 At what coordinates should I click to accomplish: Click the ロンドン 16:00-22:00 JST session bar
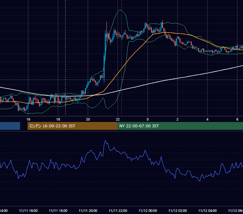pyautogui.click(x=72, y=126)
